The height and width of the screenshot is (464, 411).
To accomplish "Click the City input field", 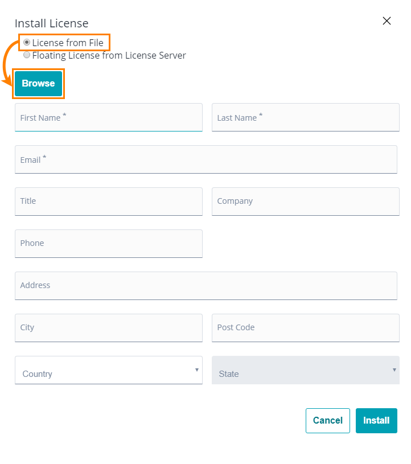I will pos(109,328).
